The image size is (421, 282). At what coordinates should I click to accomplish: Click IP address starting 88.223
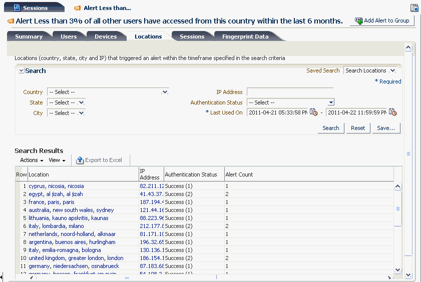[152, 218]
